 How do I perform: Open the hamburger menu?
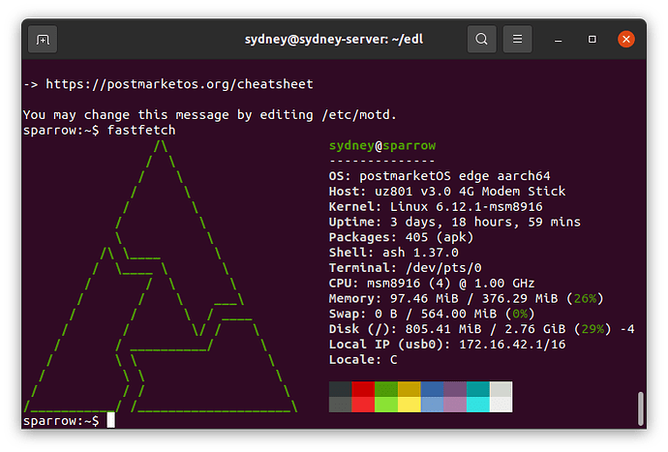(517, 39)
